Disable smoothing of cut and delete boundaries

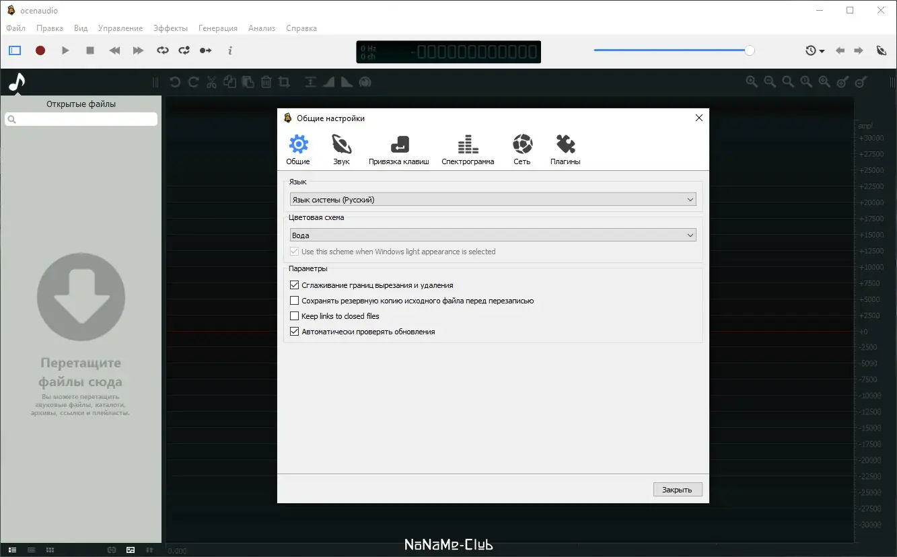(x=294, y=285)
